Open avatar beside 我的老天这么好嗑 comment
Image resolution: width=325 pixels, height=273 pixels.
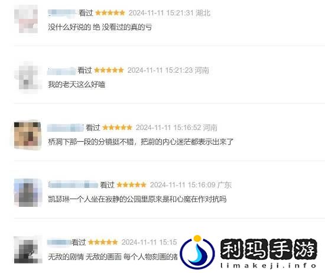[27, 77]
